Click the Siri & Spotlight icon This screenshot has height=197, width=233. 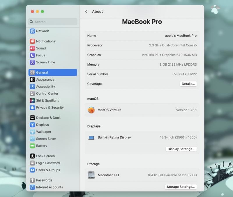(32, 100)
